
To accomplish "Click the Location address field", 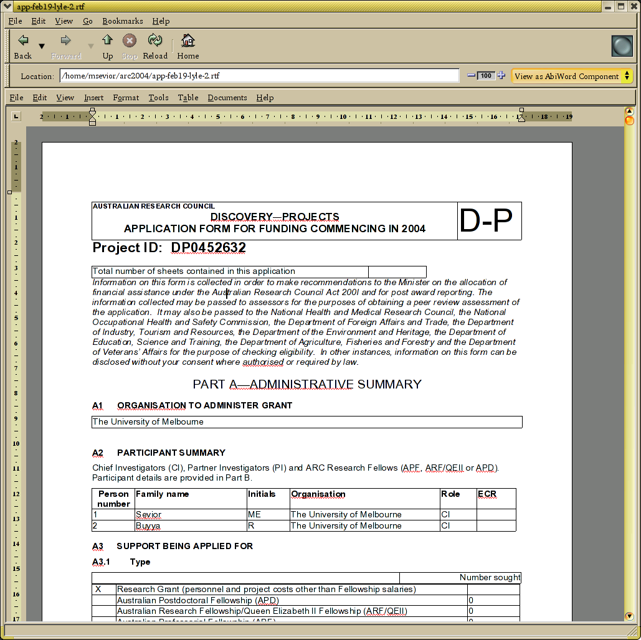I will (x=259, y=76).
